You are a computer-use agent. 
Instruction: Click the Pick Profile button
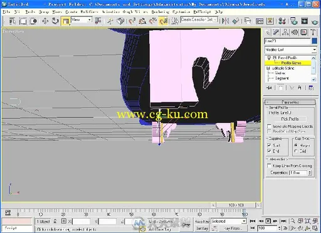click(290, 119)
